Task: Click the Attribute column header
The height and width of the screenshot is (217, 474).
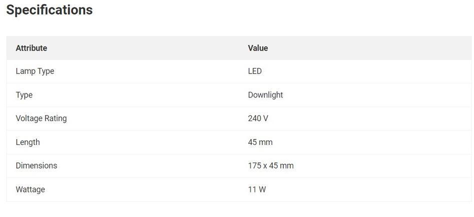Action: click(31, 48)
